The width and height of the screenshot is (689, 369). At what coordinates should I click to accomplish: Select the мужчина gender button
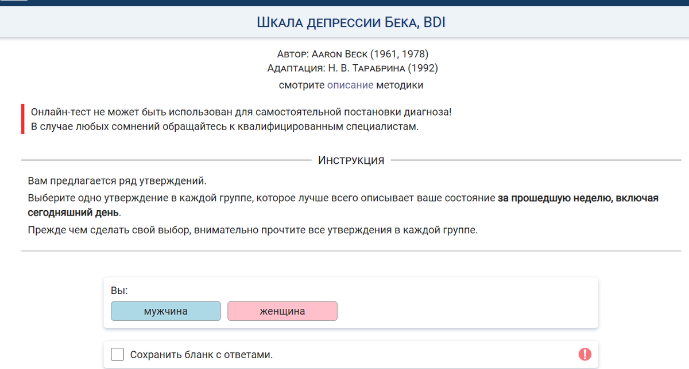click(165, 311)
